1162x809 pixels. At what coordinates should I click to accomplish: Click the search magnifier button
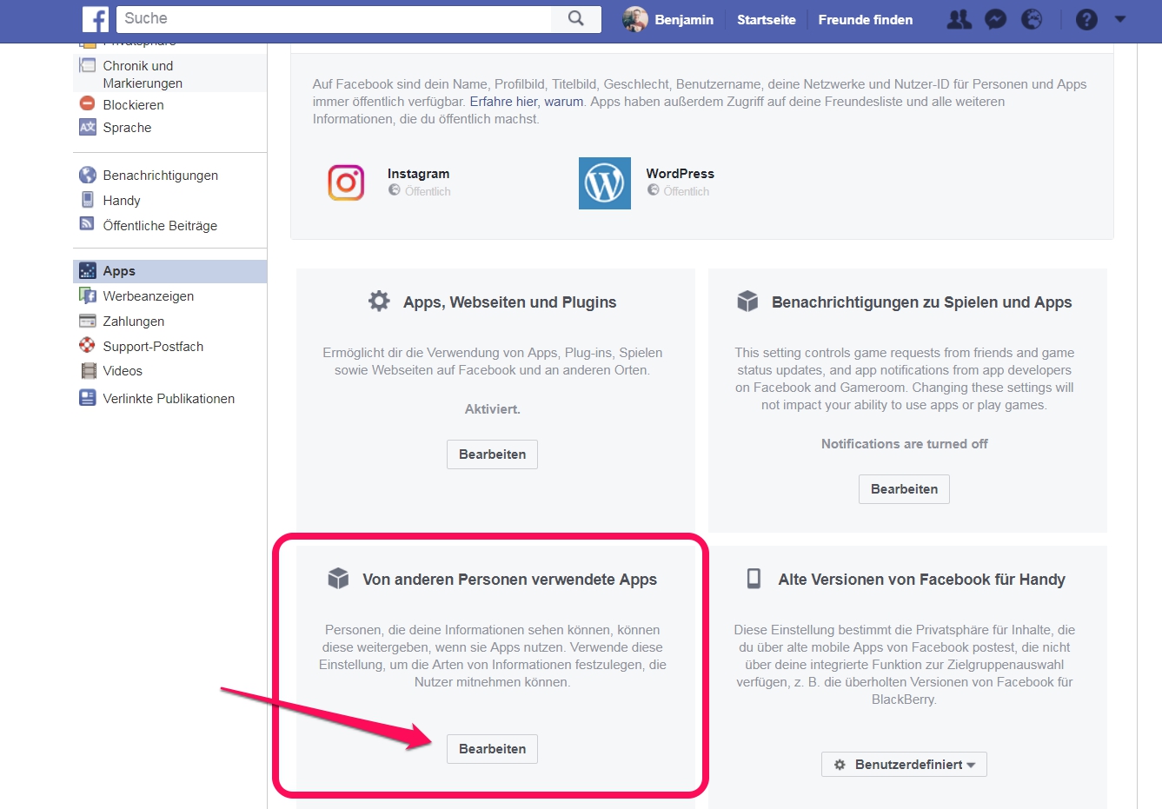point(575,18)
